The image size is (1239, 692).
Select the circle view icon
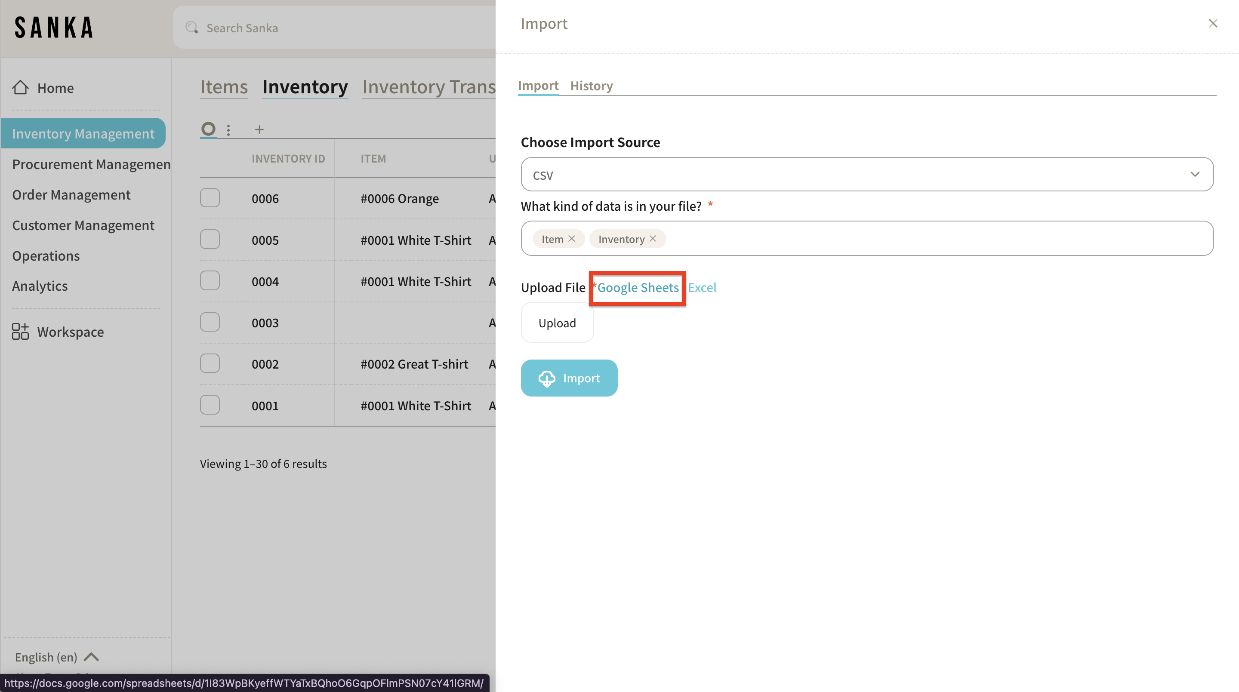[x=208, y=129]
